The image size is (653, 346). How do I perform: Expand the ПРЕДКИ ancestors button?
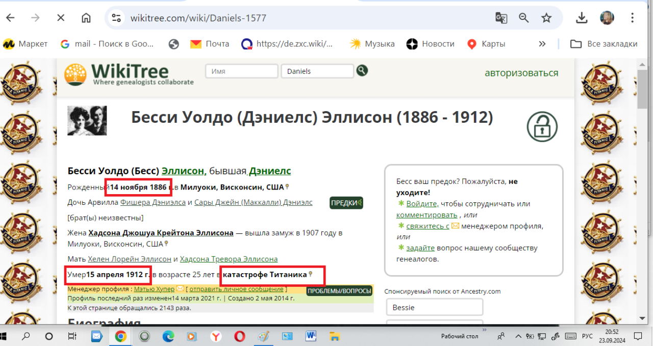346,203
